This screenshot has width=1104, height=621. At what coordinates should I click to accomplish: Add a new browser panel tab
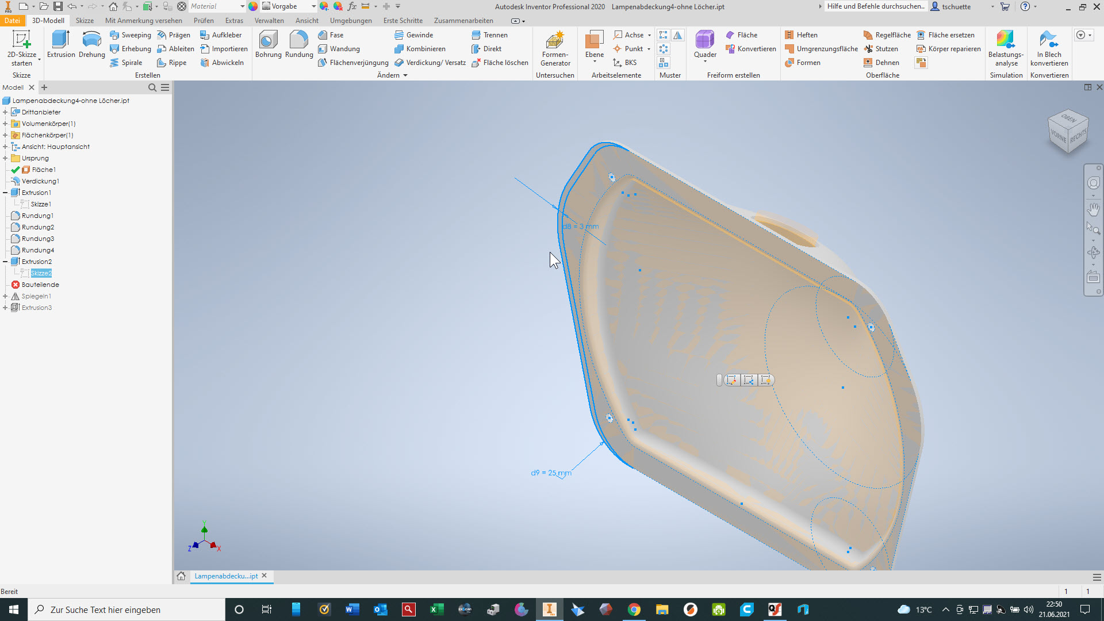coord(44,87)
